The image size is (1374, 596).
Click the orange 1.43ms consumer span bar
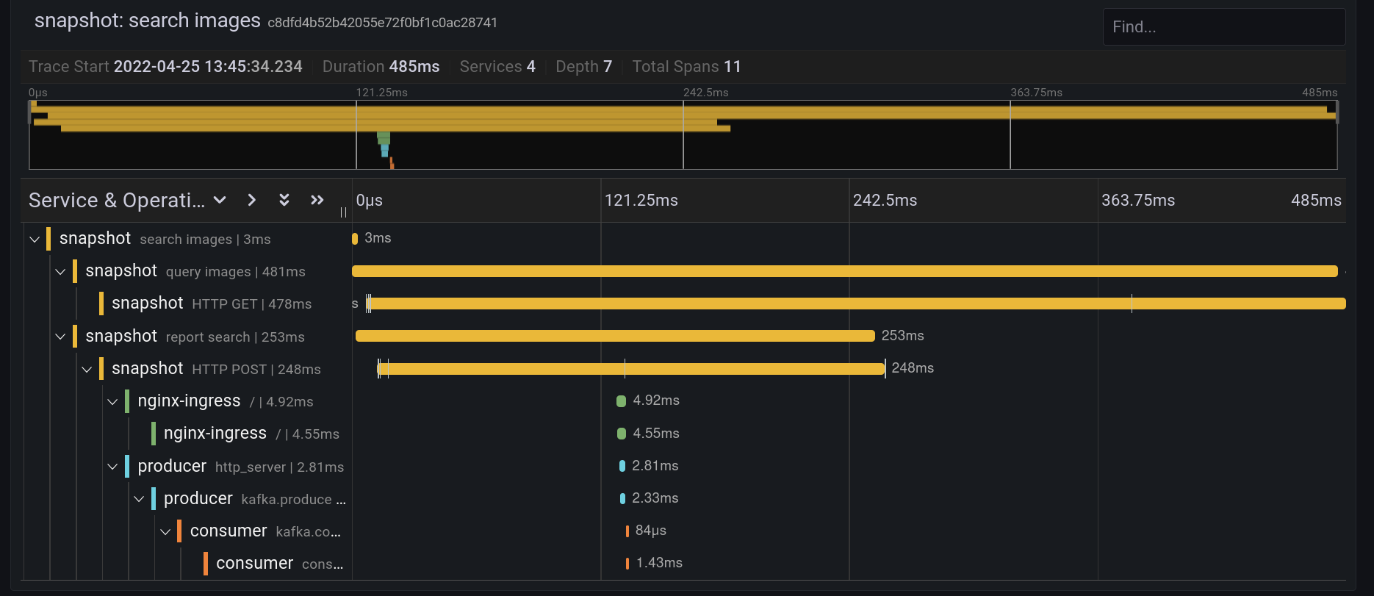[x=627, y=564]
